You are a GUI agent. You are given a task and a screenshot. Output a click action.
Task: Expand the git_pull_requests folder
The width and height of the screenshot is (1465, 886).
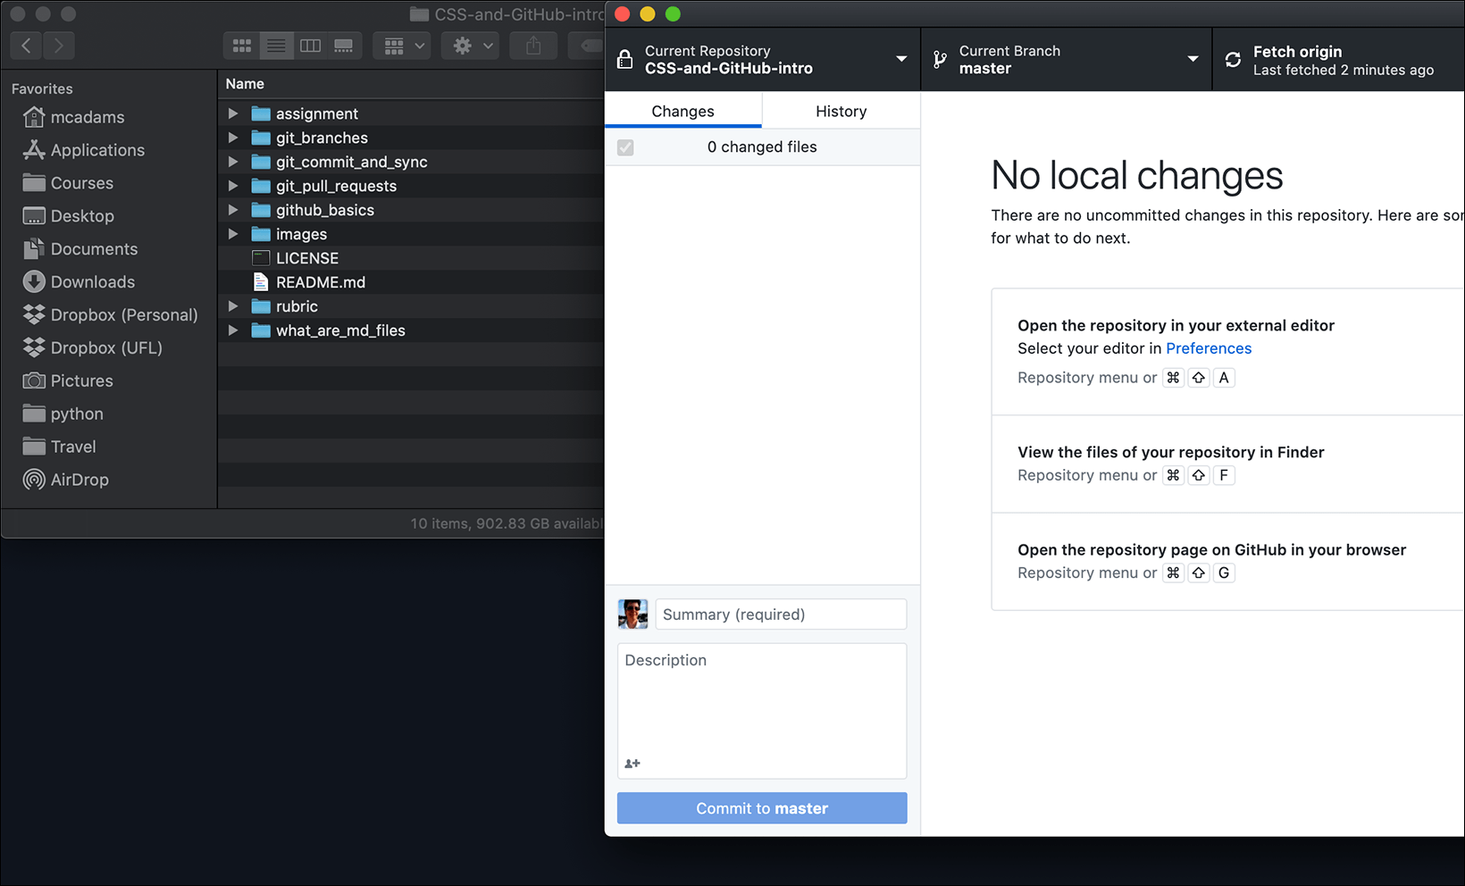[233, 186]
